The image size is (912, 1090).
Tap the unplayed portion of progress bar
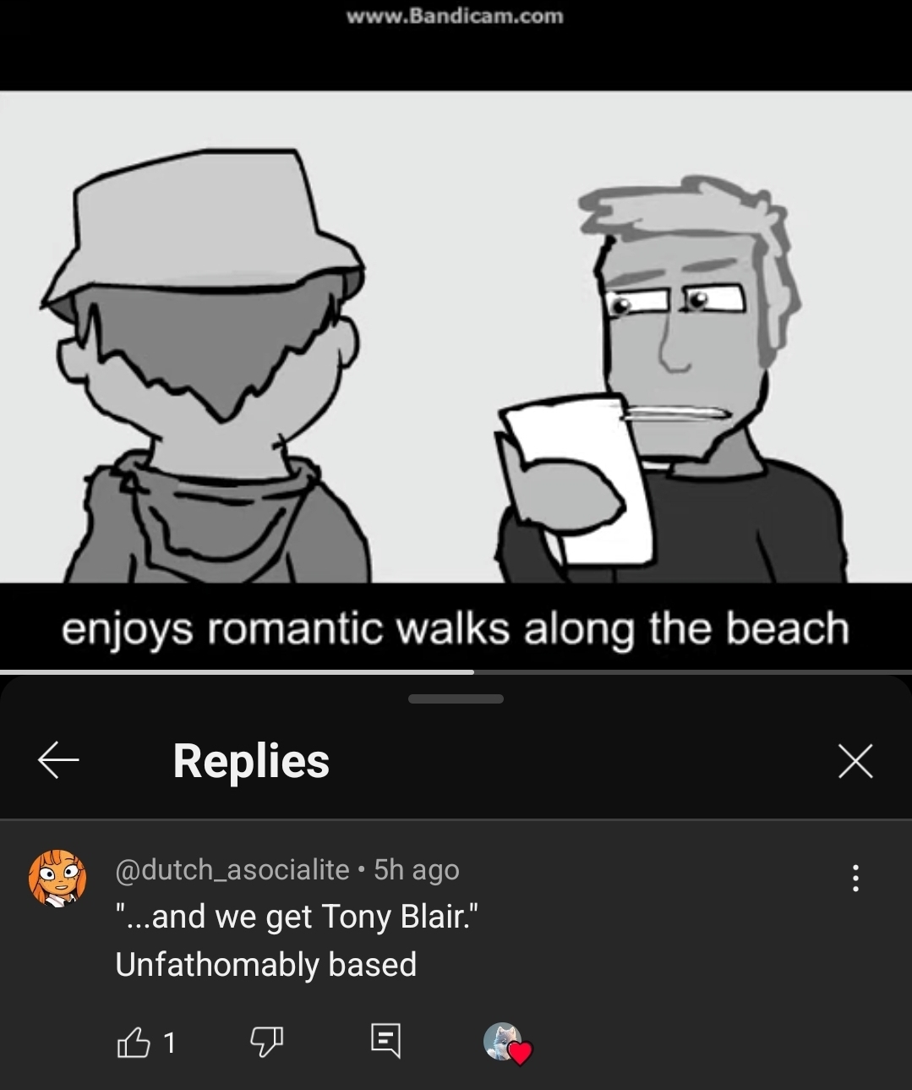[693, 672]
